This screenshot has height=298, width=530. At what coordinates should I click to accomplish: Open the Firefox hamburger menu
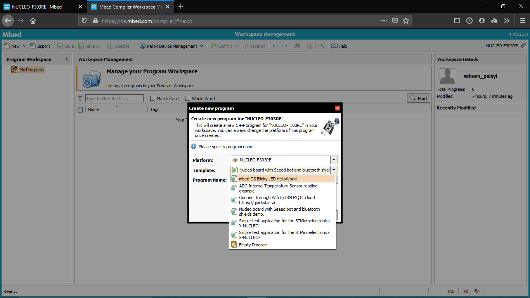(x=522, y=21)
